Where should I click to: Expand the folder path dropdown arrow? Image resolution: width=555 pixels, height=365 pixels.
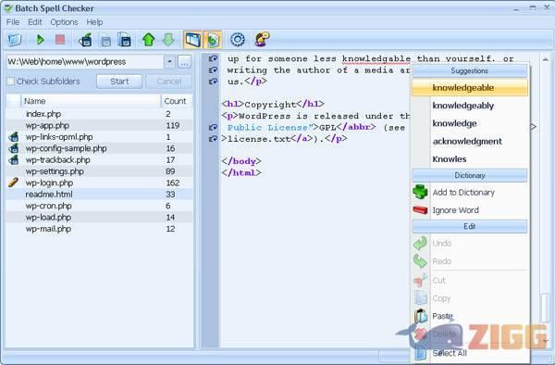point(169,62)
